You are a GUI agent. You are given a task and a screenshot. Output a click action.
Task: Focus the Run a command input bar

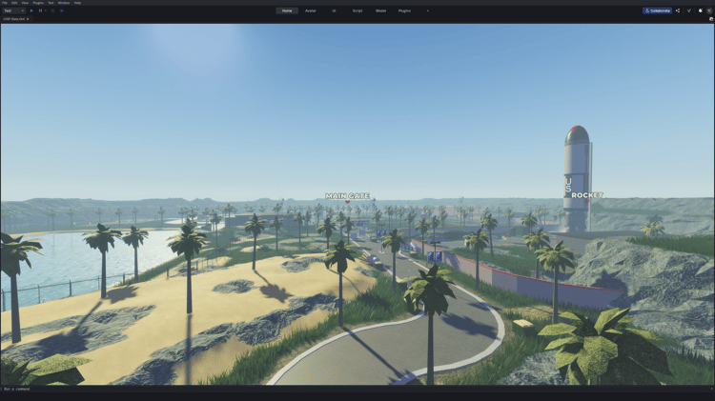pos(356,390)
